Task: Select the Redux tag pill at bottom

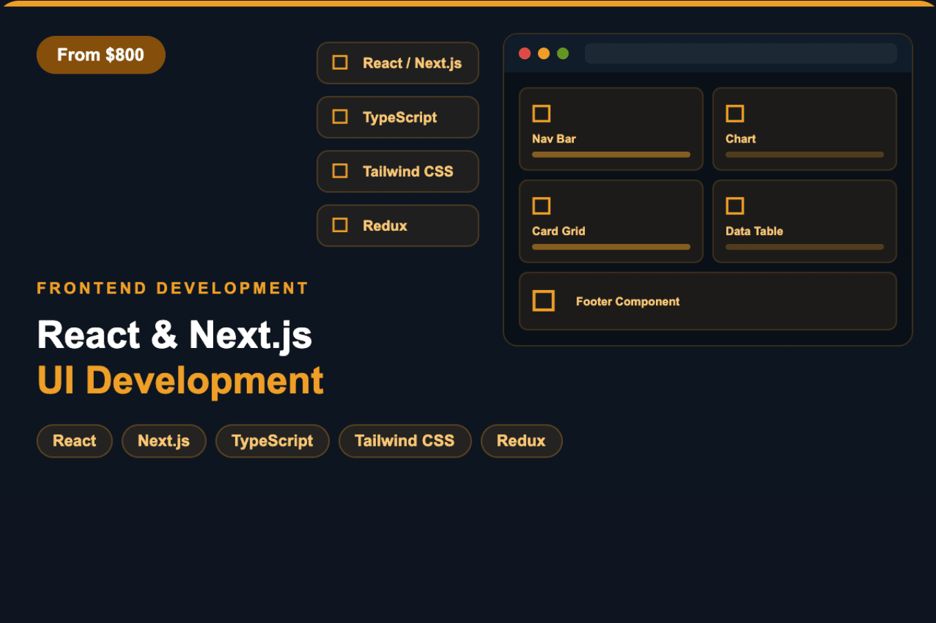Action: (x=521, y=441)
